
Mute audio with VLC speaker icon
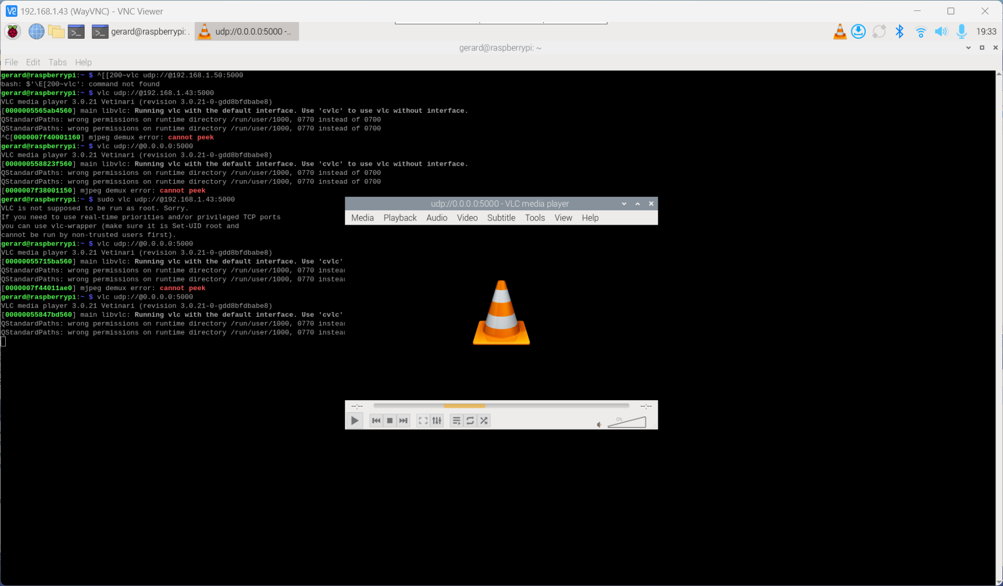coord(599,424)
